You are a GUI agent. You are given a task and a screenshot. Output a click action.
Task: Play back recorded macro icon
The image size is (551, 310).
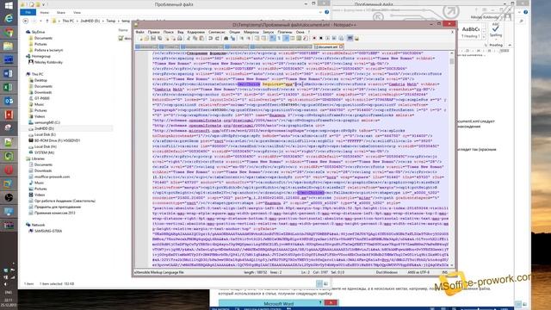[328, 38]
